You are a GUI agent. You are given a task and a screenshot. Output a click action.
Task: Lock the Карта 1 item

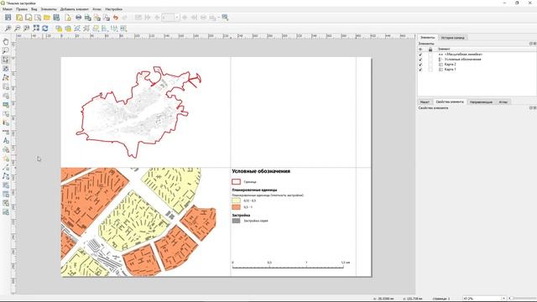(x=430, y=70)
